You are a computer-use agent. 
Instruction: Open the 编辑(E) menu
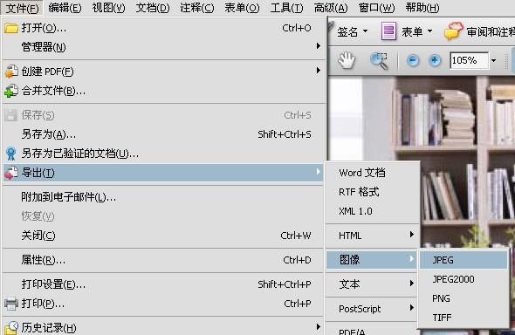65,8
